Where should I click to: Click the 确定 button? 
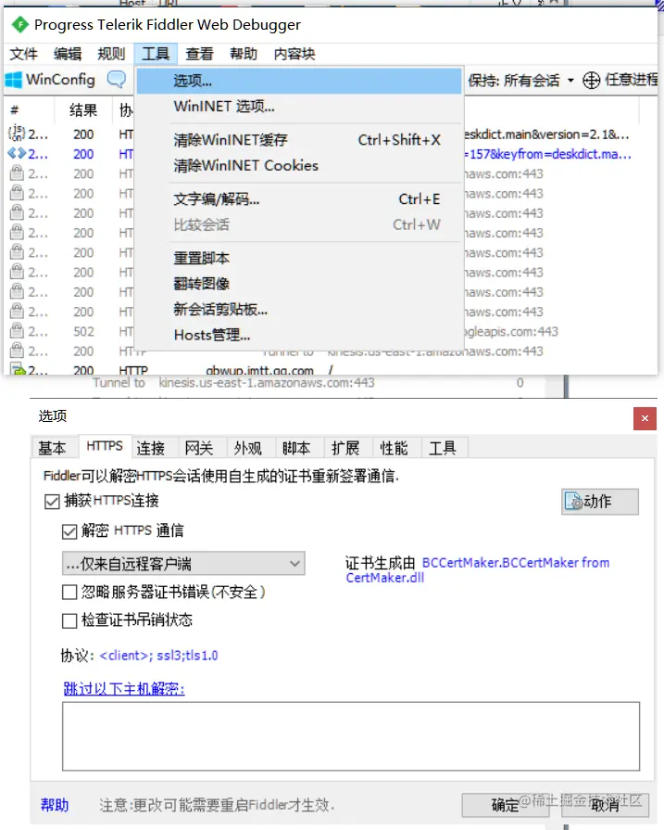tap(505, 805)
